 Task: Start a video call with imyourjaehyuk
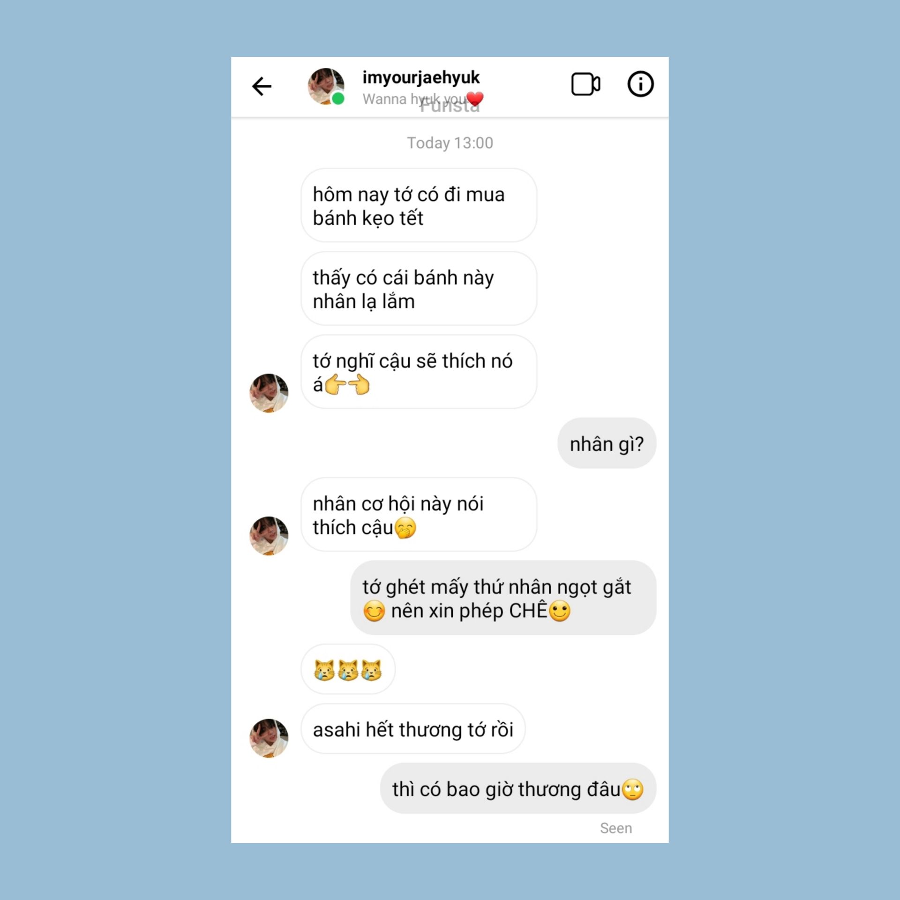pos(585,84)
